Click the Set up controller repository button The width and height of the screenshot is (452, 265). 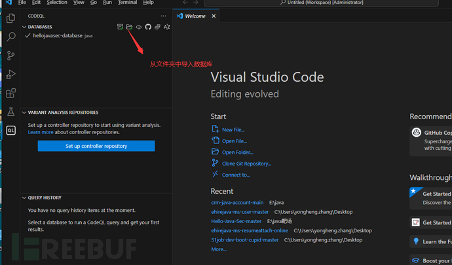point(96,146)
